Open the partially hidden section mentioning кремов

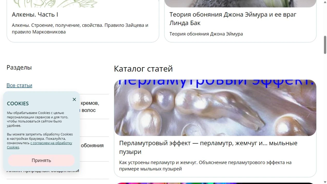[x=90, y=106]
